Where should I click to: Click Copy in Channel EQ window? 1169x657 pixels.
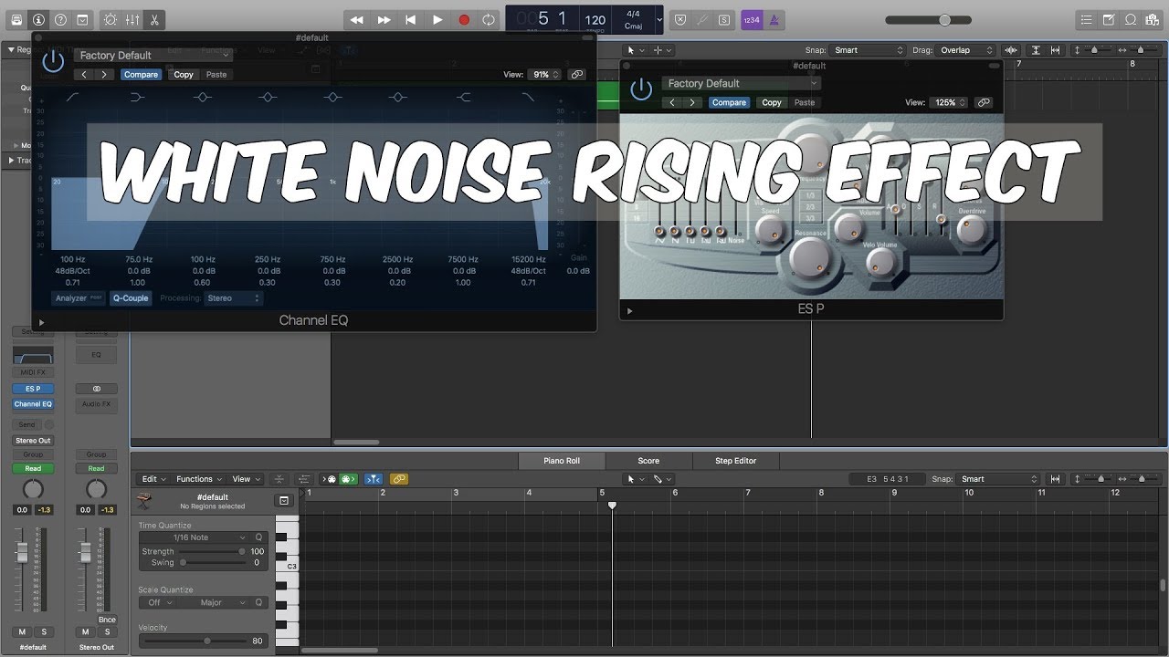pos(184,75)
